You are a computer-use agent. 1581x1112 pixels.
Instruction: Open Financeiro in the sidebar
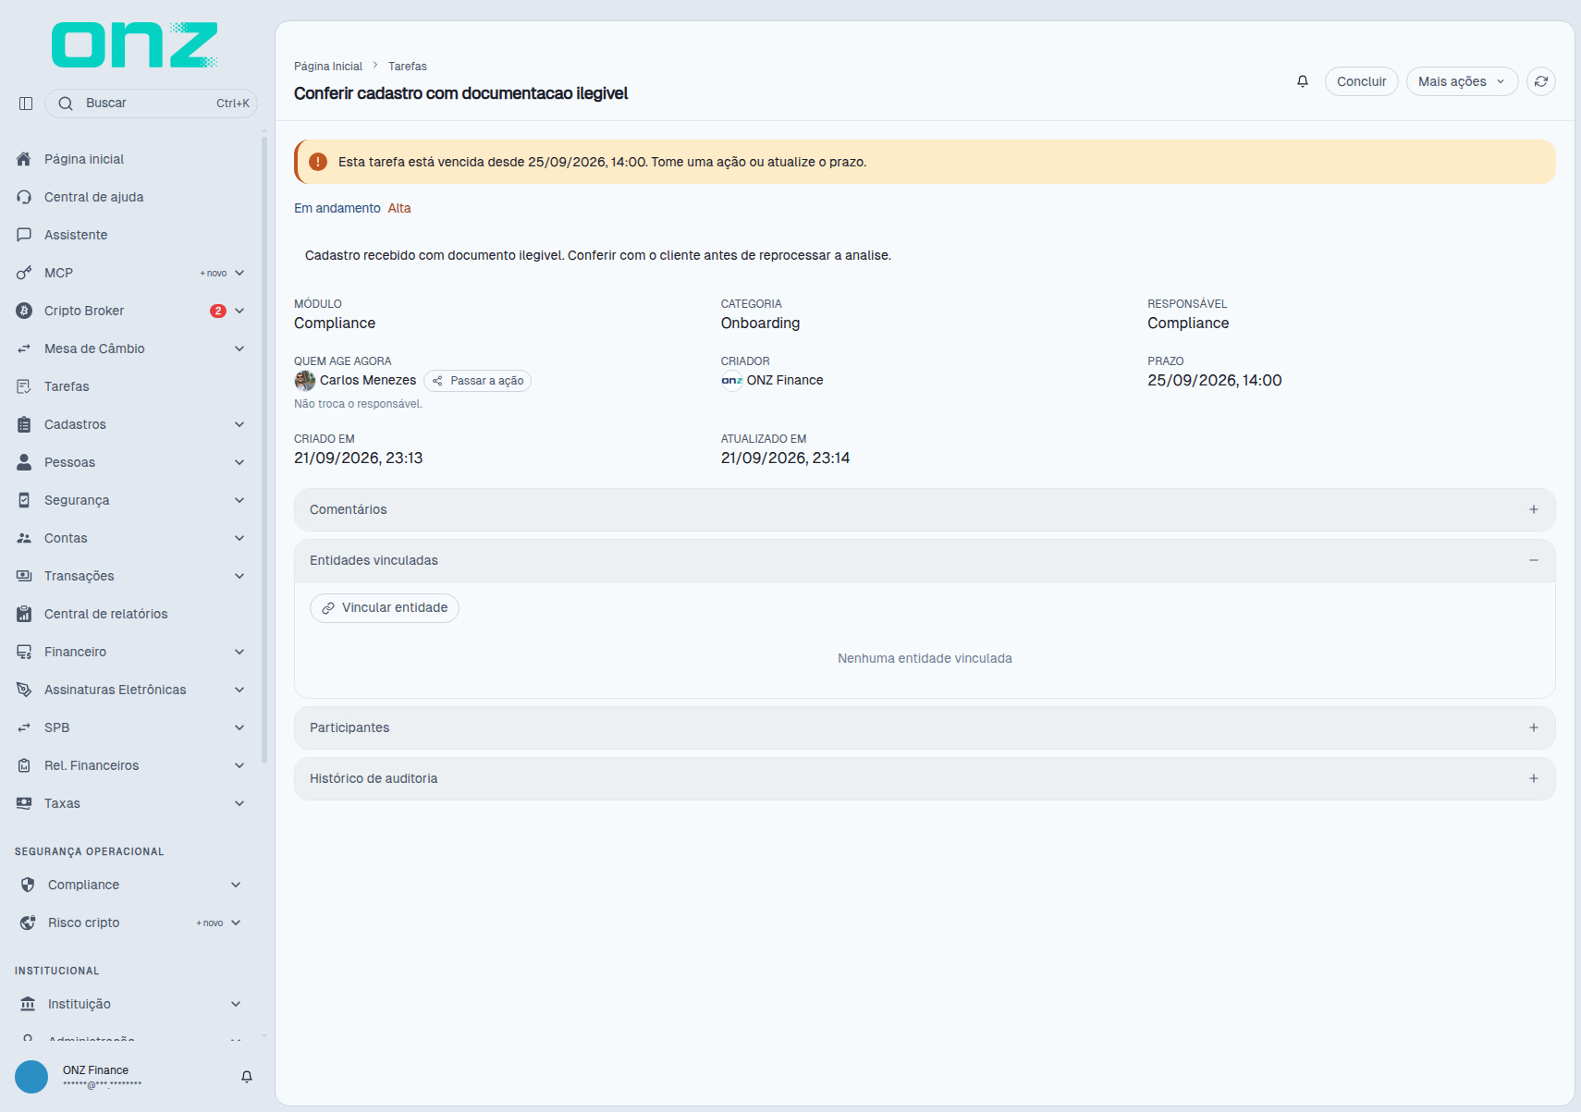130,652
